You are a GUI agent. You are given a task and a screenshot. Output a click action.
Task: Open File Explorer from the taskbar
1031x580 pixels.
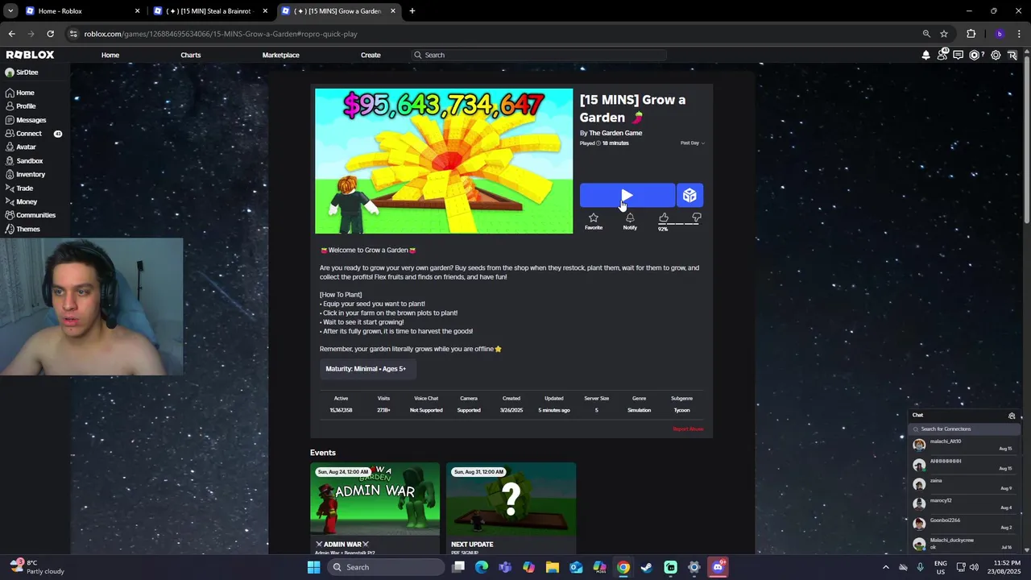click(x=553, y=567)
